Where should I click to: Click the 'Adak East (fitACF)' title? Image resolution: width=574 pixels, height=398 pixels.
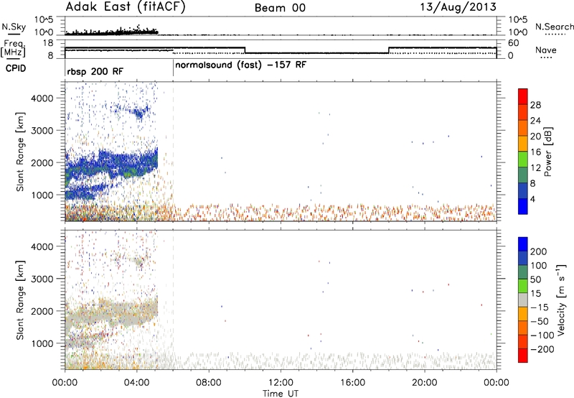pyautogui.click(x=126, y=7)
